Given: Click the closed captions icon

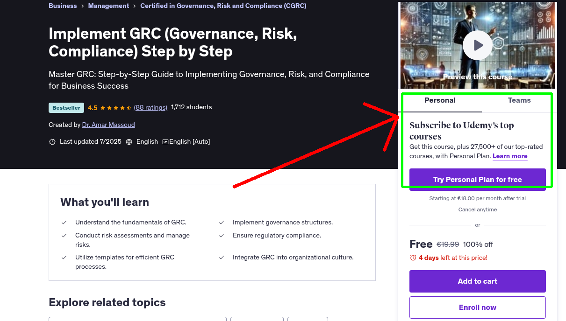Looking at the screenshot, I should point(165,142).
